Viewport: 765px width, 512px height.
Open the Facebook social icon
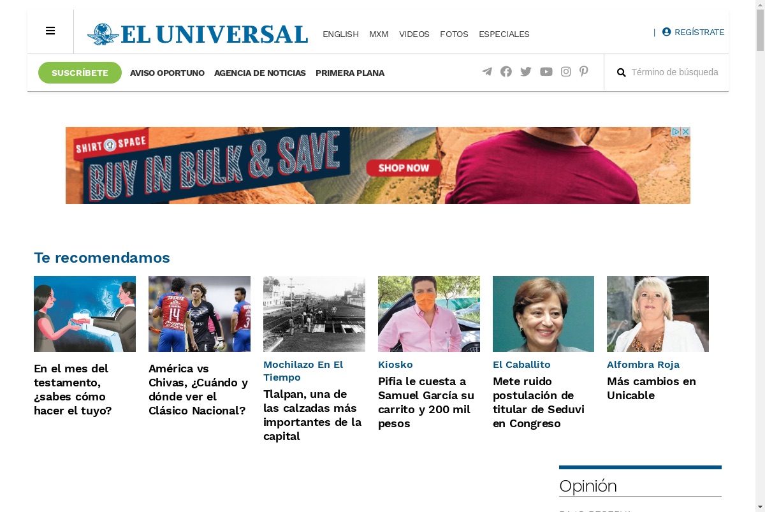coord(506,71)
